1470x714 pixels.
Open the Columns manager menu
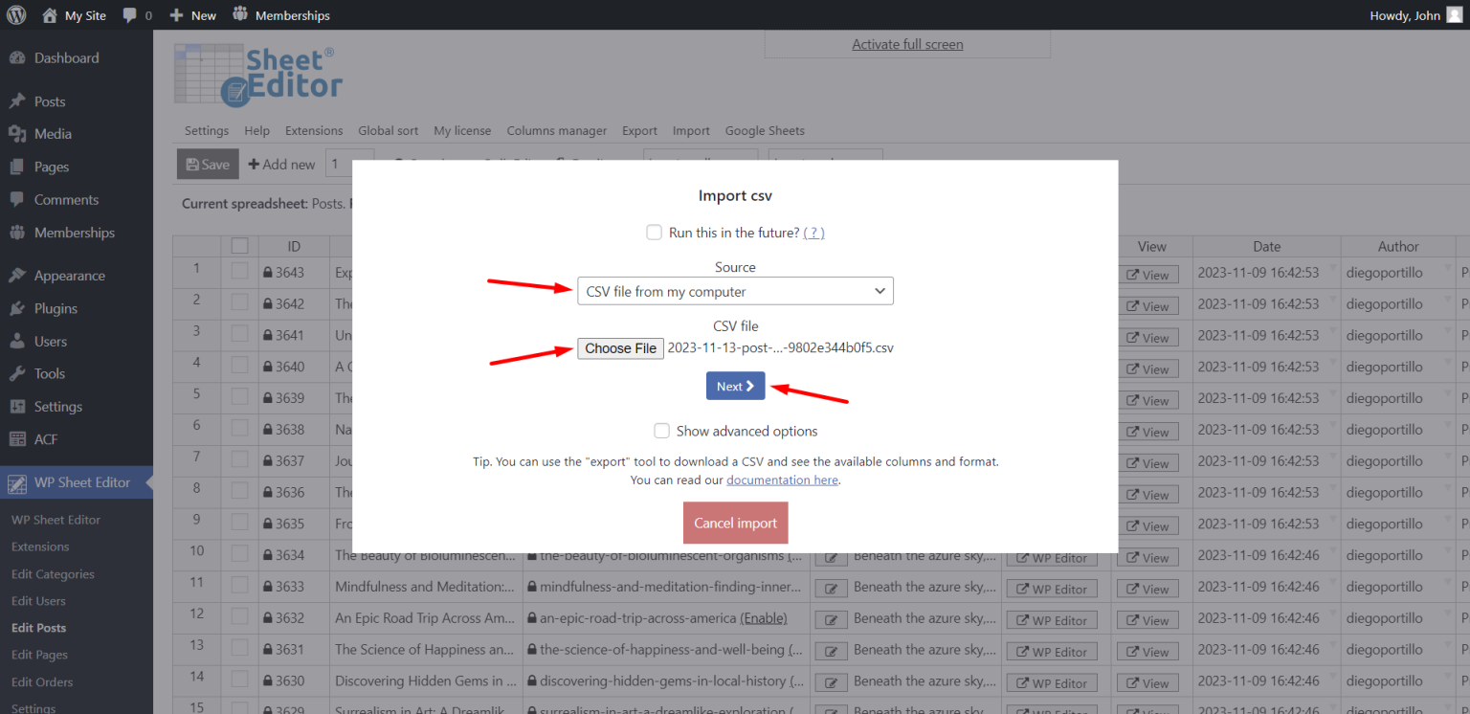[556, 130]
